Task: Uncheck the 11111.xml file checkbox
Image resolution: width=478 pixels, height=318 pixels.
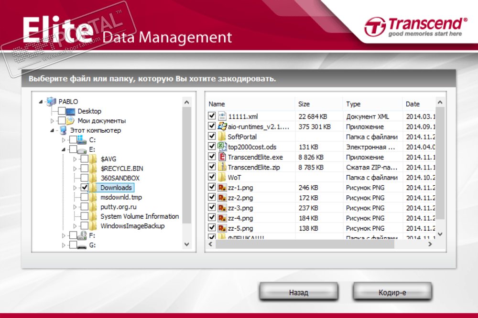Action: coord(212,116)
